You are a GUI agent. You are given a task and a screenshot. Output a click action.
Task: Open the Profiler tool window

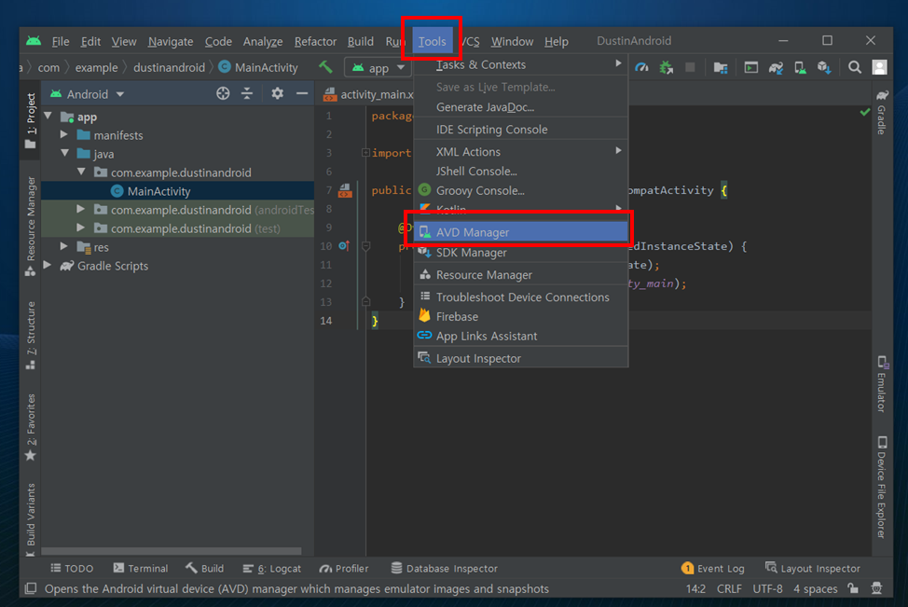[x=344, y=568]
